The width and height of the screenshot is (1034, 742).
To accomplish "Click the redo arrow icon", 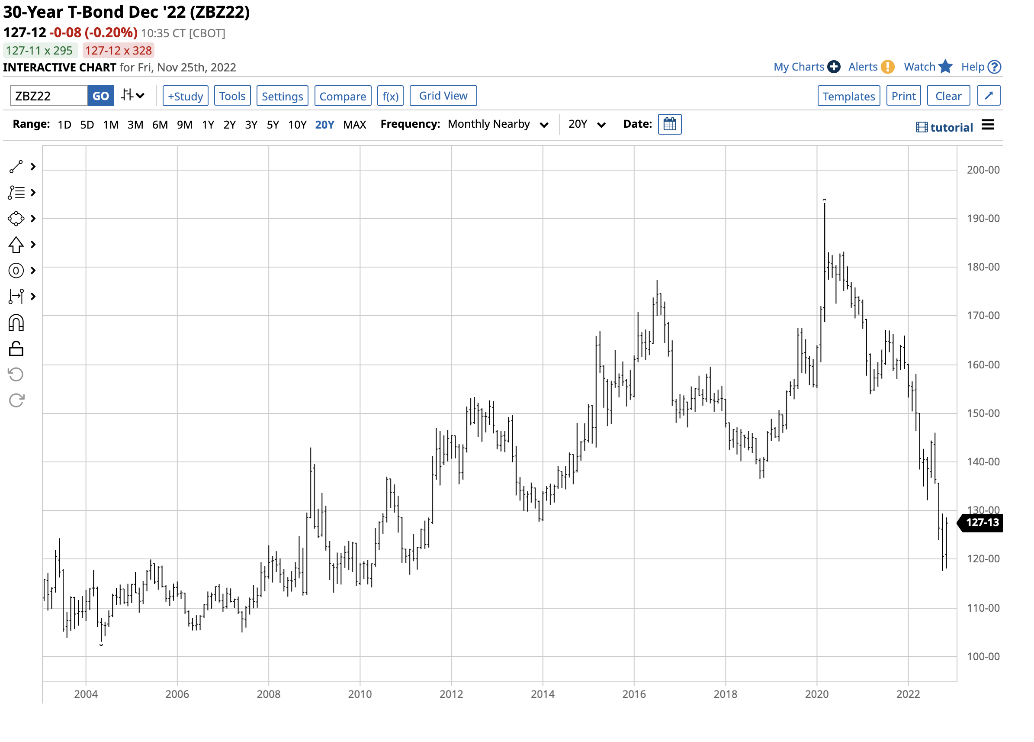I will (16, 400).
